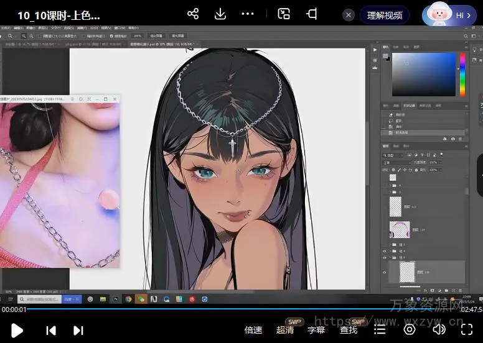The height and width of the screenshot is (343, 483).
Task: Skip to the next video
Action: coord(78,330)
